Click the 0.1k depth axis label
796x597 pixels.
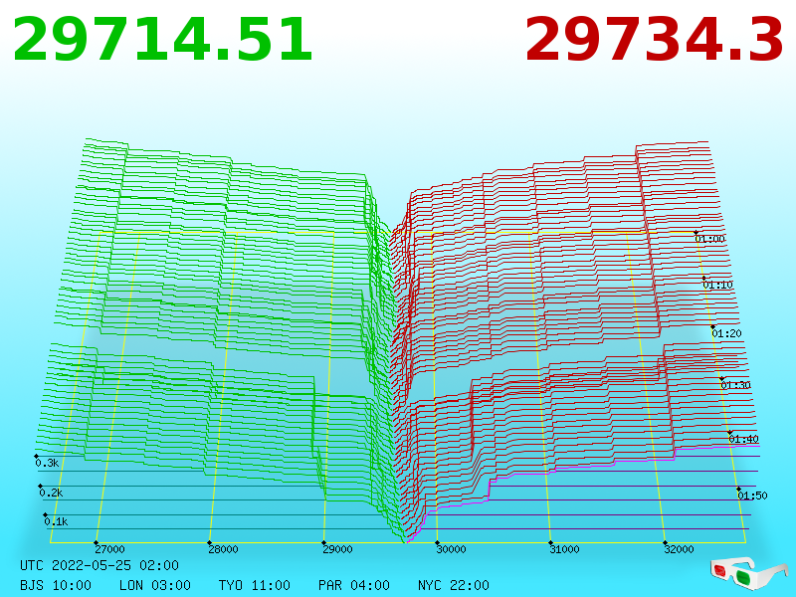56,521
